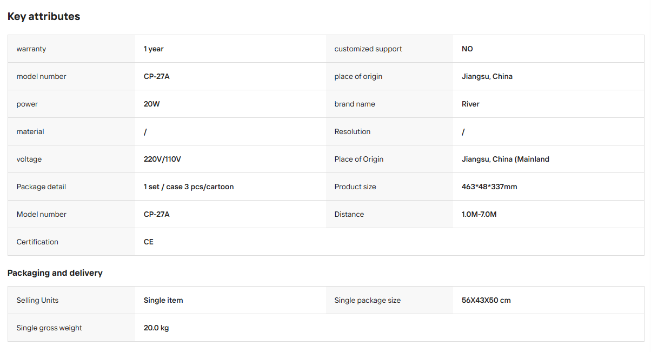The width and height of the screenshot is (651, 352).
Task: Click the "Jiangsu, China (Mainland" value
Action: (x=506, y=160)
